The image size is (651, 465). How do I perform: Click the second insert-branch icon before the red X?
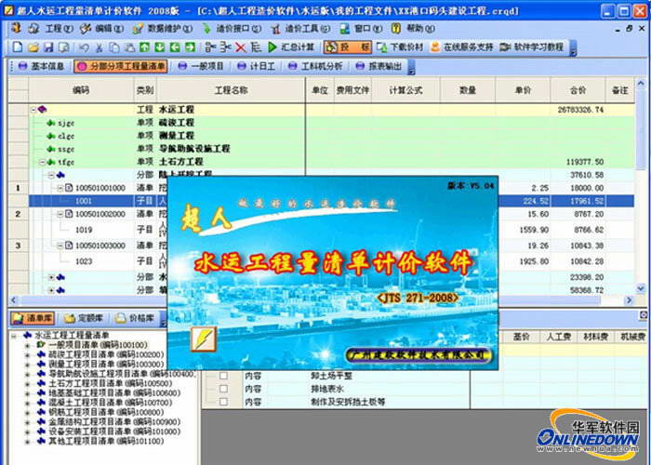point(225,47)
